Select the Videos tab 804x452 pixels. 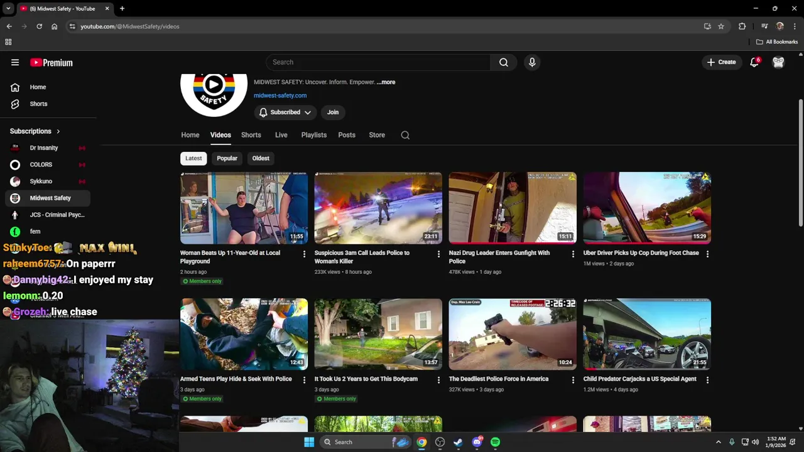click(x=220, y=135)
